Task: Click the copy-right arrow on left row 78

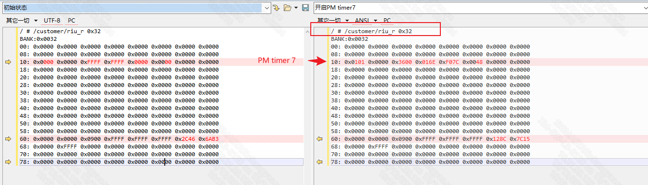Action: pos(8,162)
